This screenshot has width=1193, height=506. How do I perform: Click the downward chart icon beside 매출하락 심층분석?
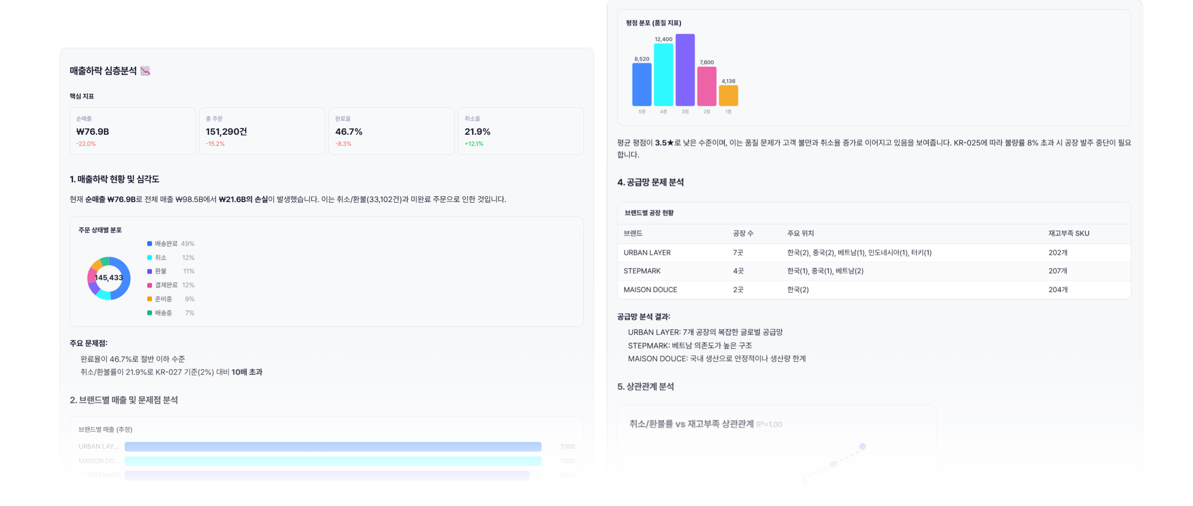pos(145,71)
